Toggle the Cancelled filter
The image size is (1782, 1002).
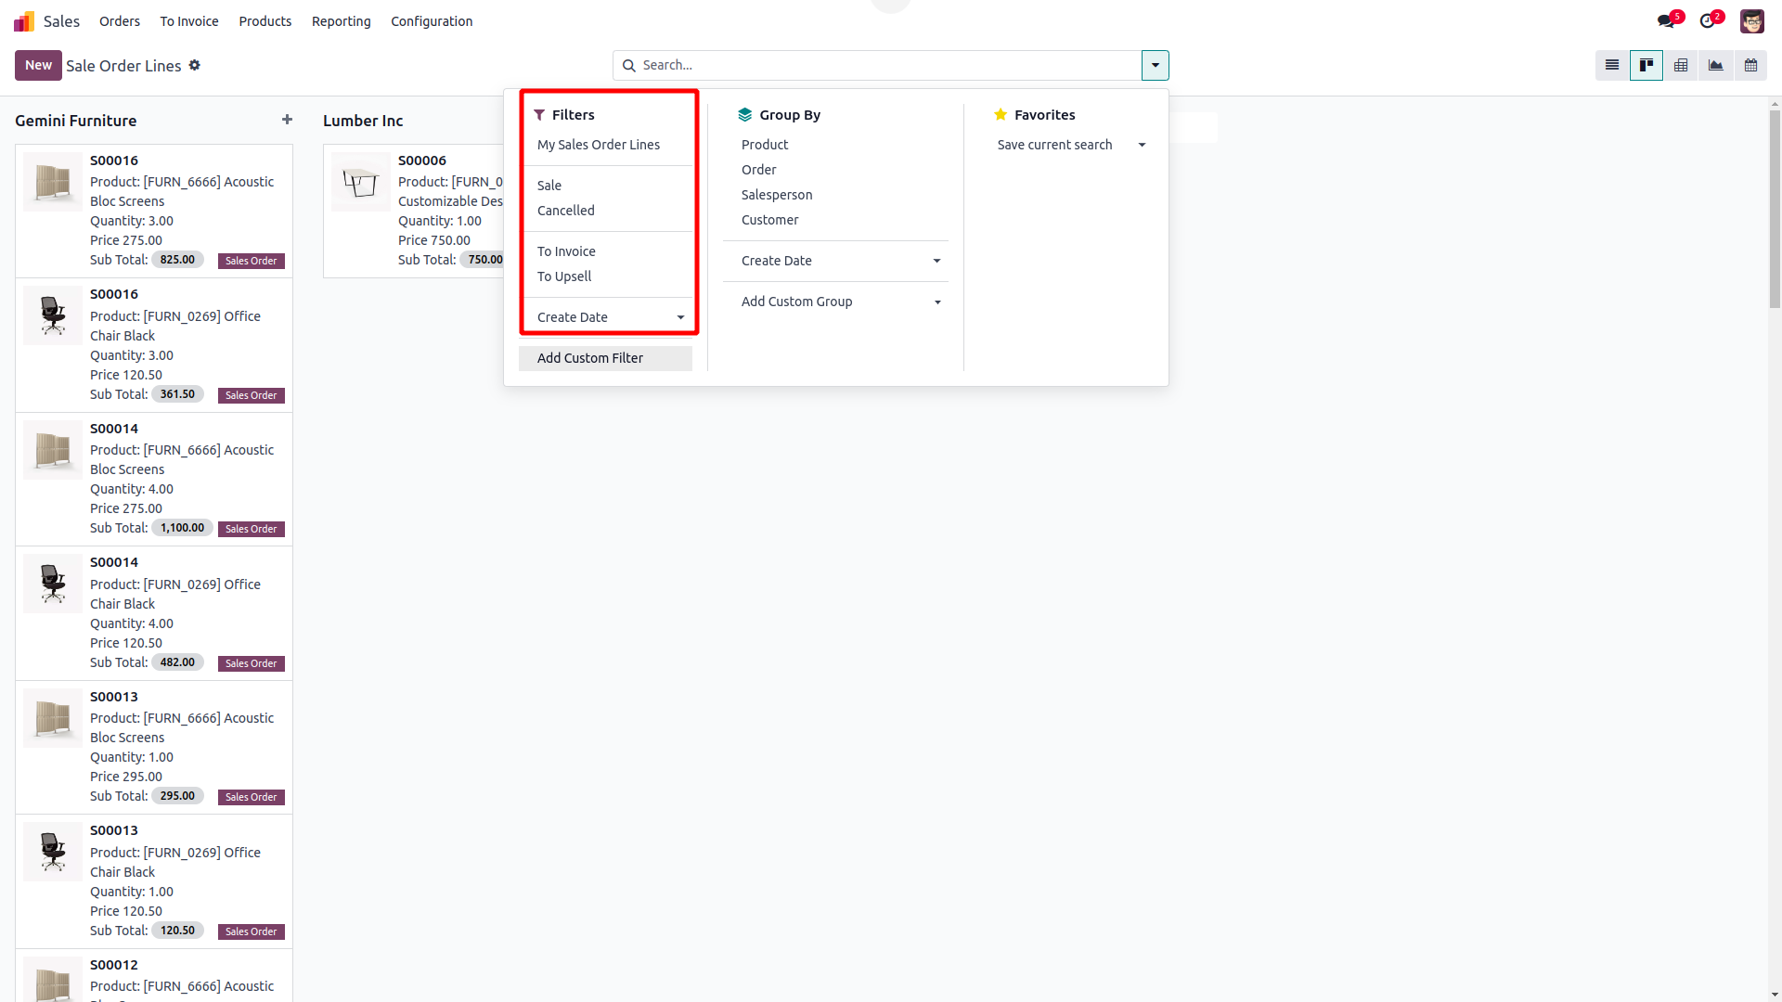566,211
